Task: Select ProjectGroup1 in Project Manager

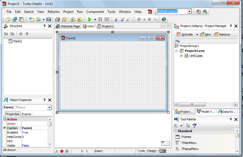Action: (189, 46)
